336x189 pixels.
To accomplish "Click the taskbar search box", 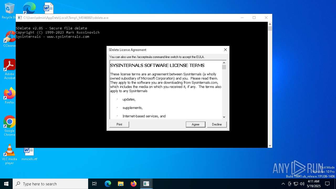I will 50,184.
